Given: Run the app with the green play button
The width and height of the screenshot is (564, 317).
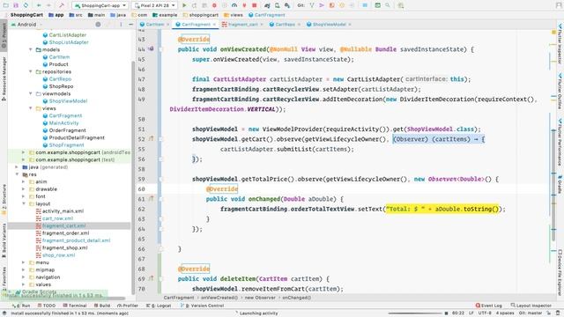Looking at the screenshot, I should [184, 5].
